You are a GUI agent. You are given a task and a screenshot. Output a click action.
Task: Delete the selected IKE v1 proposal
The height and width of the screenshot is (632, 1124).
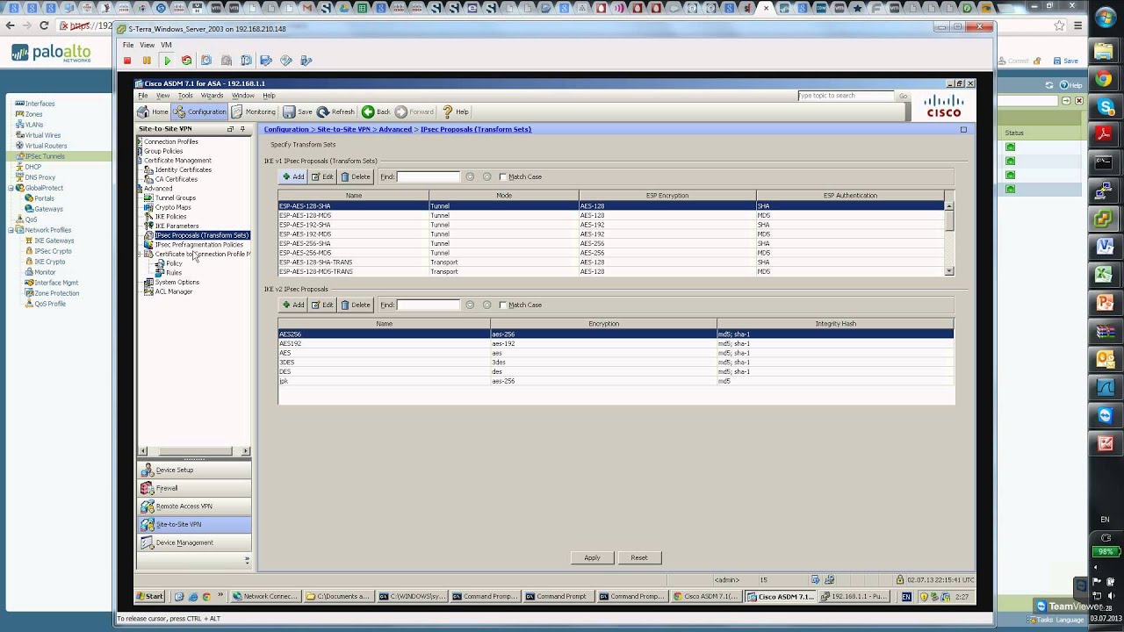[356, 176]
